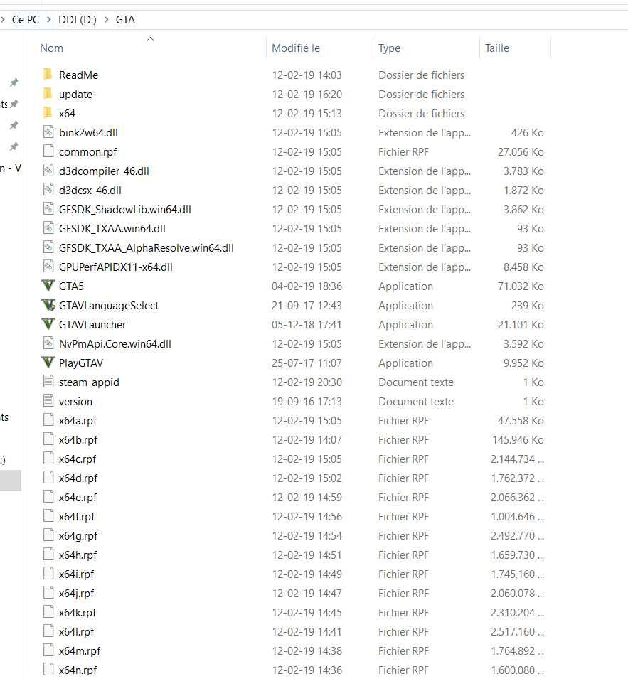Select the update folder name
Viewport: 628px width, 691px height.
pyautogui.click(x=75, y=95)
